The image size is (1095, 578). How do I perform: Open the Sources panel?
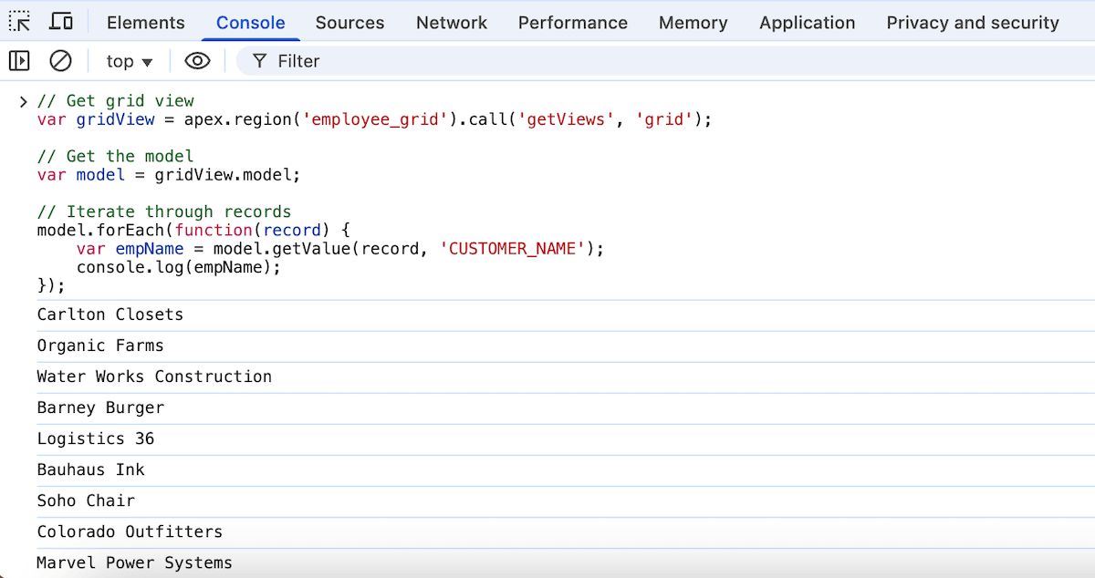point(349,22)
